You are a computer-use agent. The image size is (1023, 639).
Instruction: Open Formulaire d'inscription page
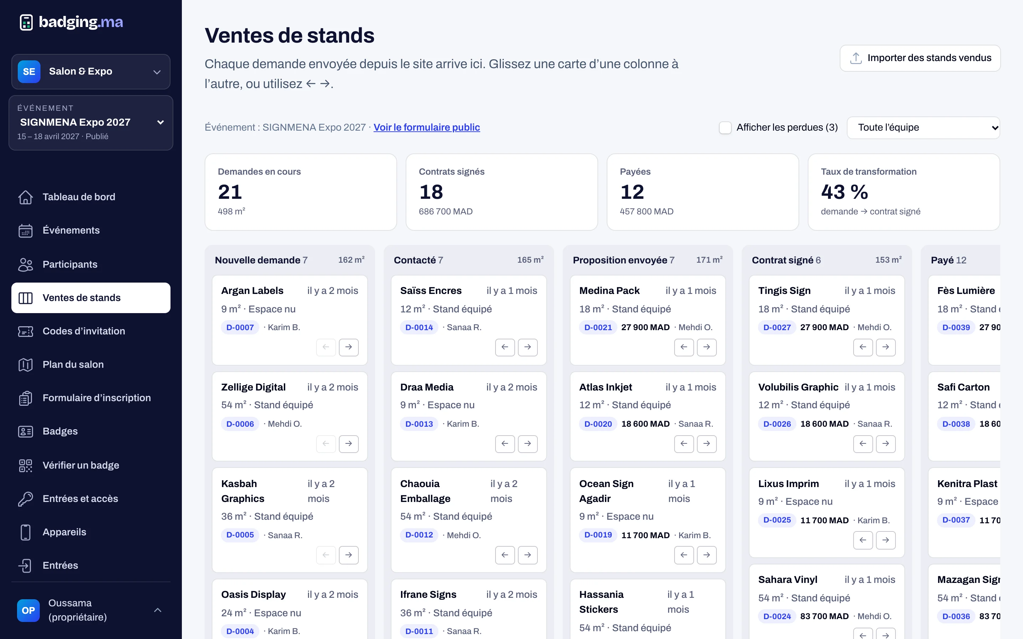pos(91,398)
